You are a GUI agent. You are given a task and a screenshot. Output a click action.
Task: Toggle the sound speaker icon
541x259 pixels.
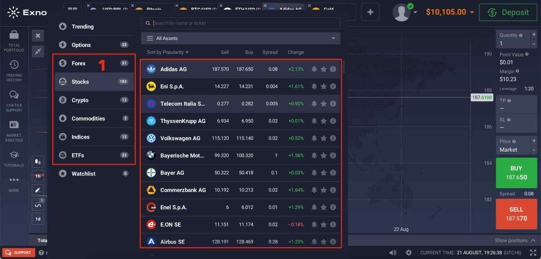pos(393,252)
